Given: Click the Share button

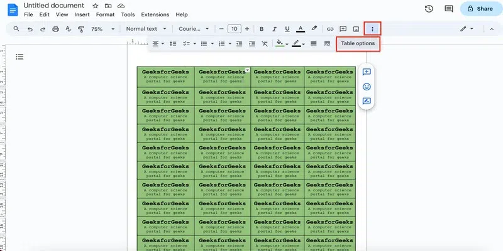Looking at the screenshot, I should tap(480, 9).
